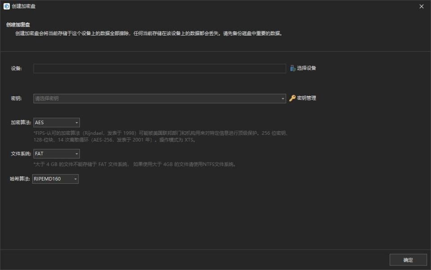This screenshot has height=270, width=431.
Task: Click the 文件系统 label
Action: [x=21, y=154]
